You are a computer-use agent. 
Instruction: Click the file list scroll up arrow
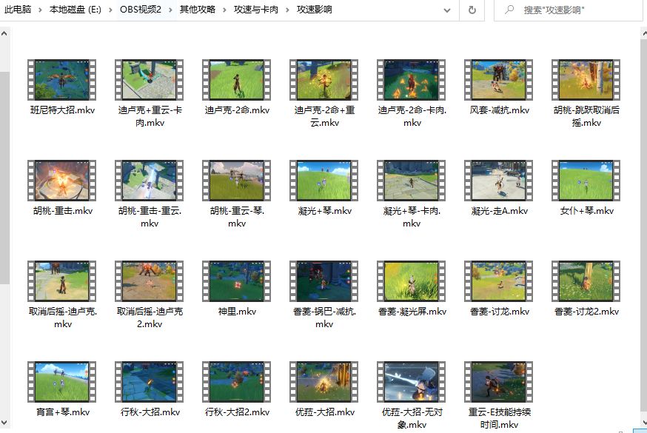click(x=644, y=34)
